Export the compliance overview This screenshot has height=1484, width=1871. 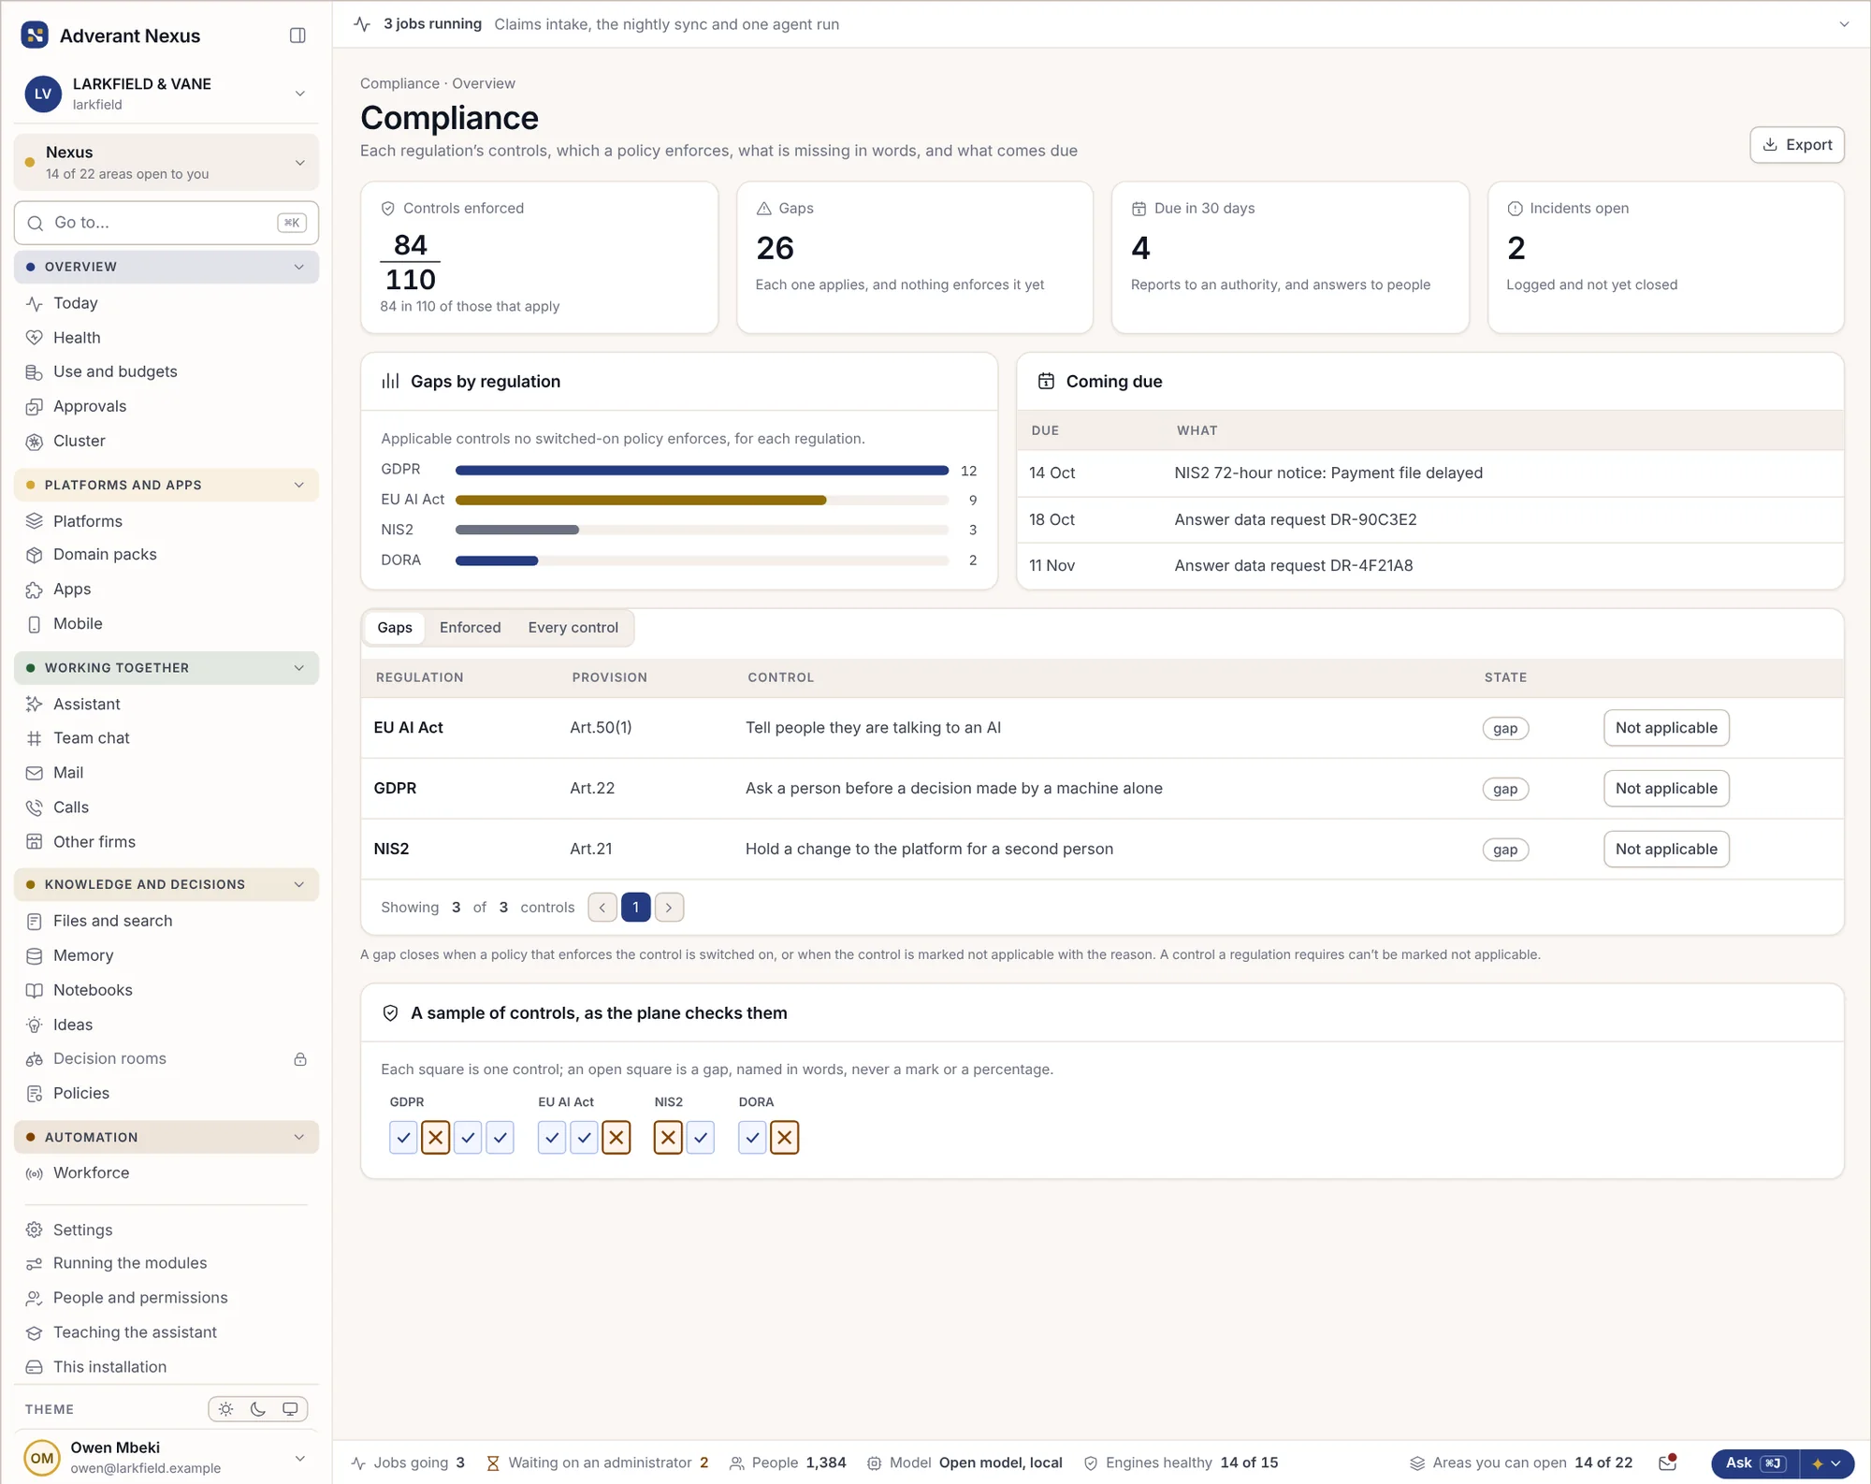pyautogui.click(x=1797, y=145)
